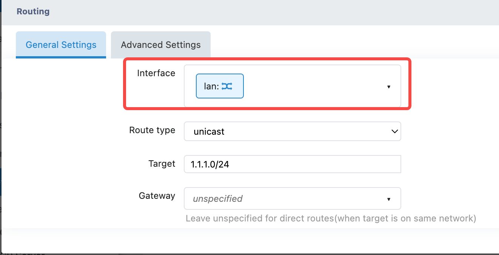The height and width of the screenshot is (255, 499).
Task: Click the Gateway direct routes hint text
Action: pyautogui.click(x=331, y=218)
